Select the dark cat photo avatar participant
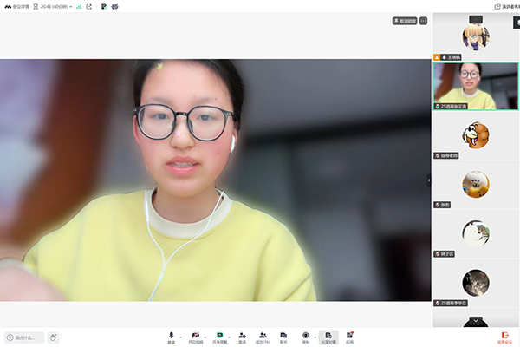 (x=476, y=283)
